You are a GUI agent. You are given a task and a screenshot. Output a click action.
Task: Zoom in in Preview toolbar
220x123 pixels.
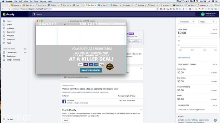tap(49, 24)
